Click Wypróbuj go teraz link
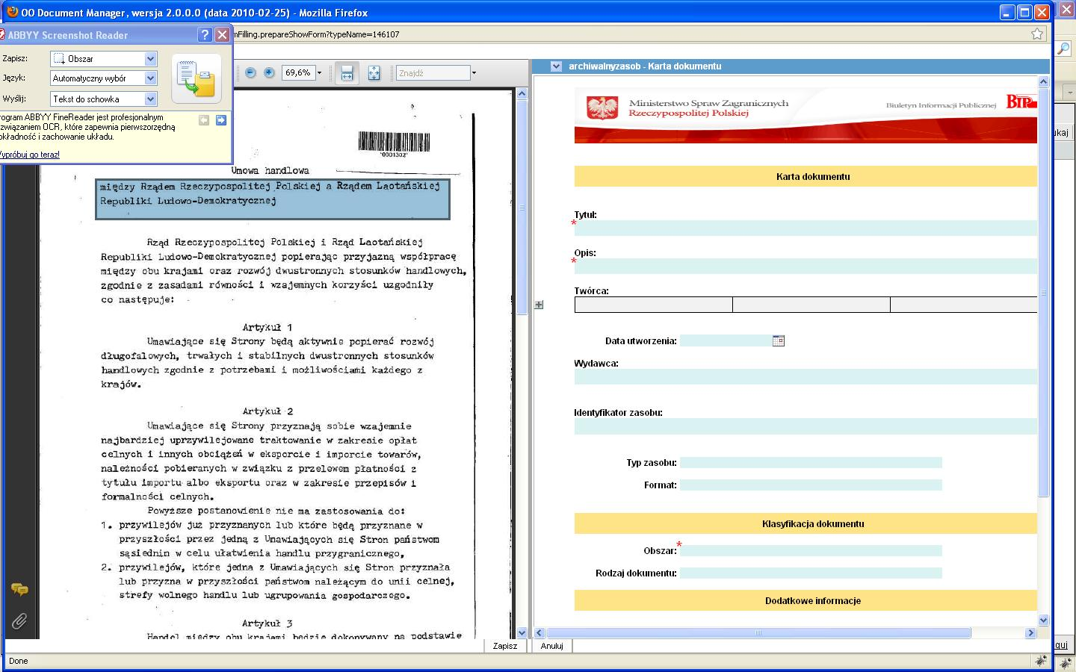Screen dimensions: 1076x672 pos(29,155)
